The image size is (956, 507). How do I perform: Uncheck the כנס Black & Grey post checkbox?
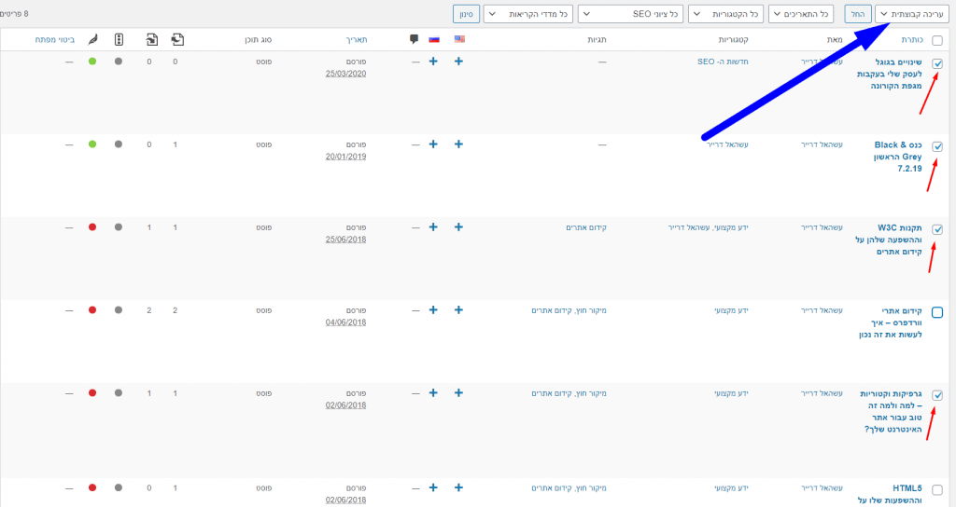pos(937,146)
